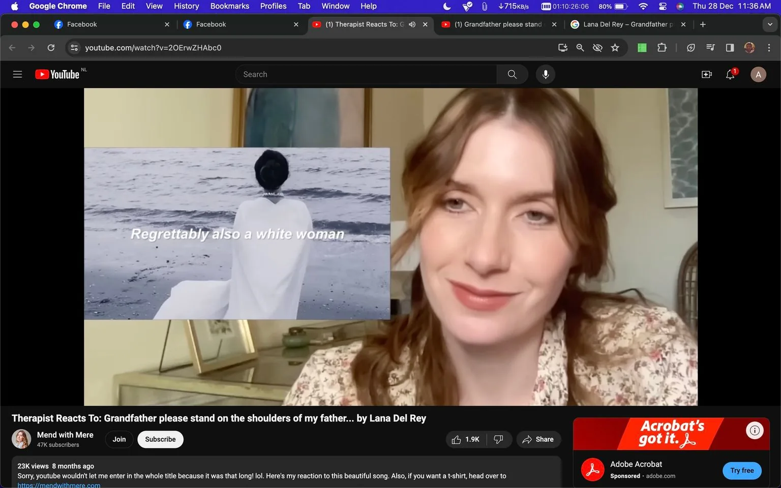Open the search magnifier button
The width and height of the screenshot is (781, 488).
click(x=512, y=74)
